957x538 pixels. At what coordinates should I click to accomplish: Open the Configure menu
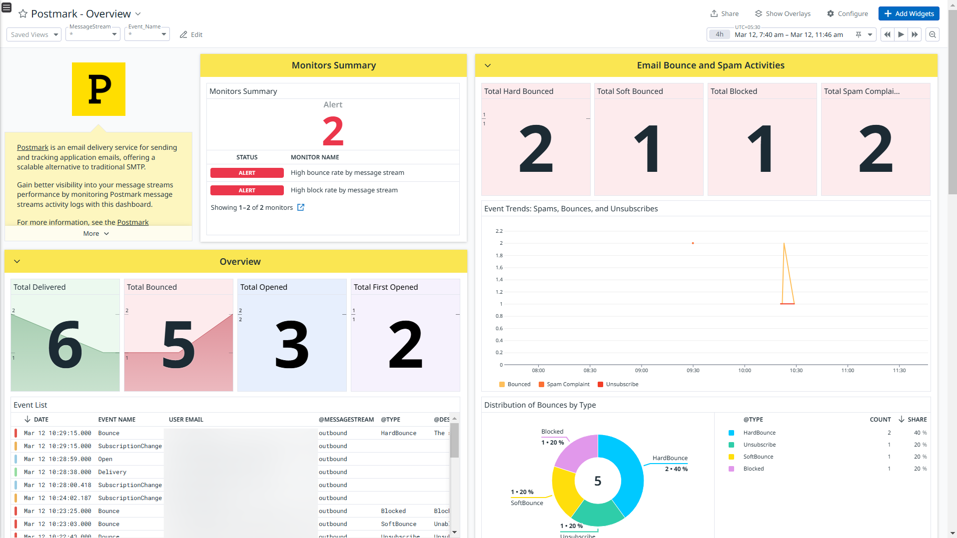(848, 13)
